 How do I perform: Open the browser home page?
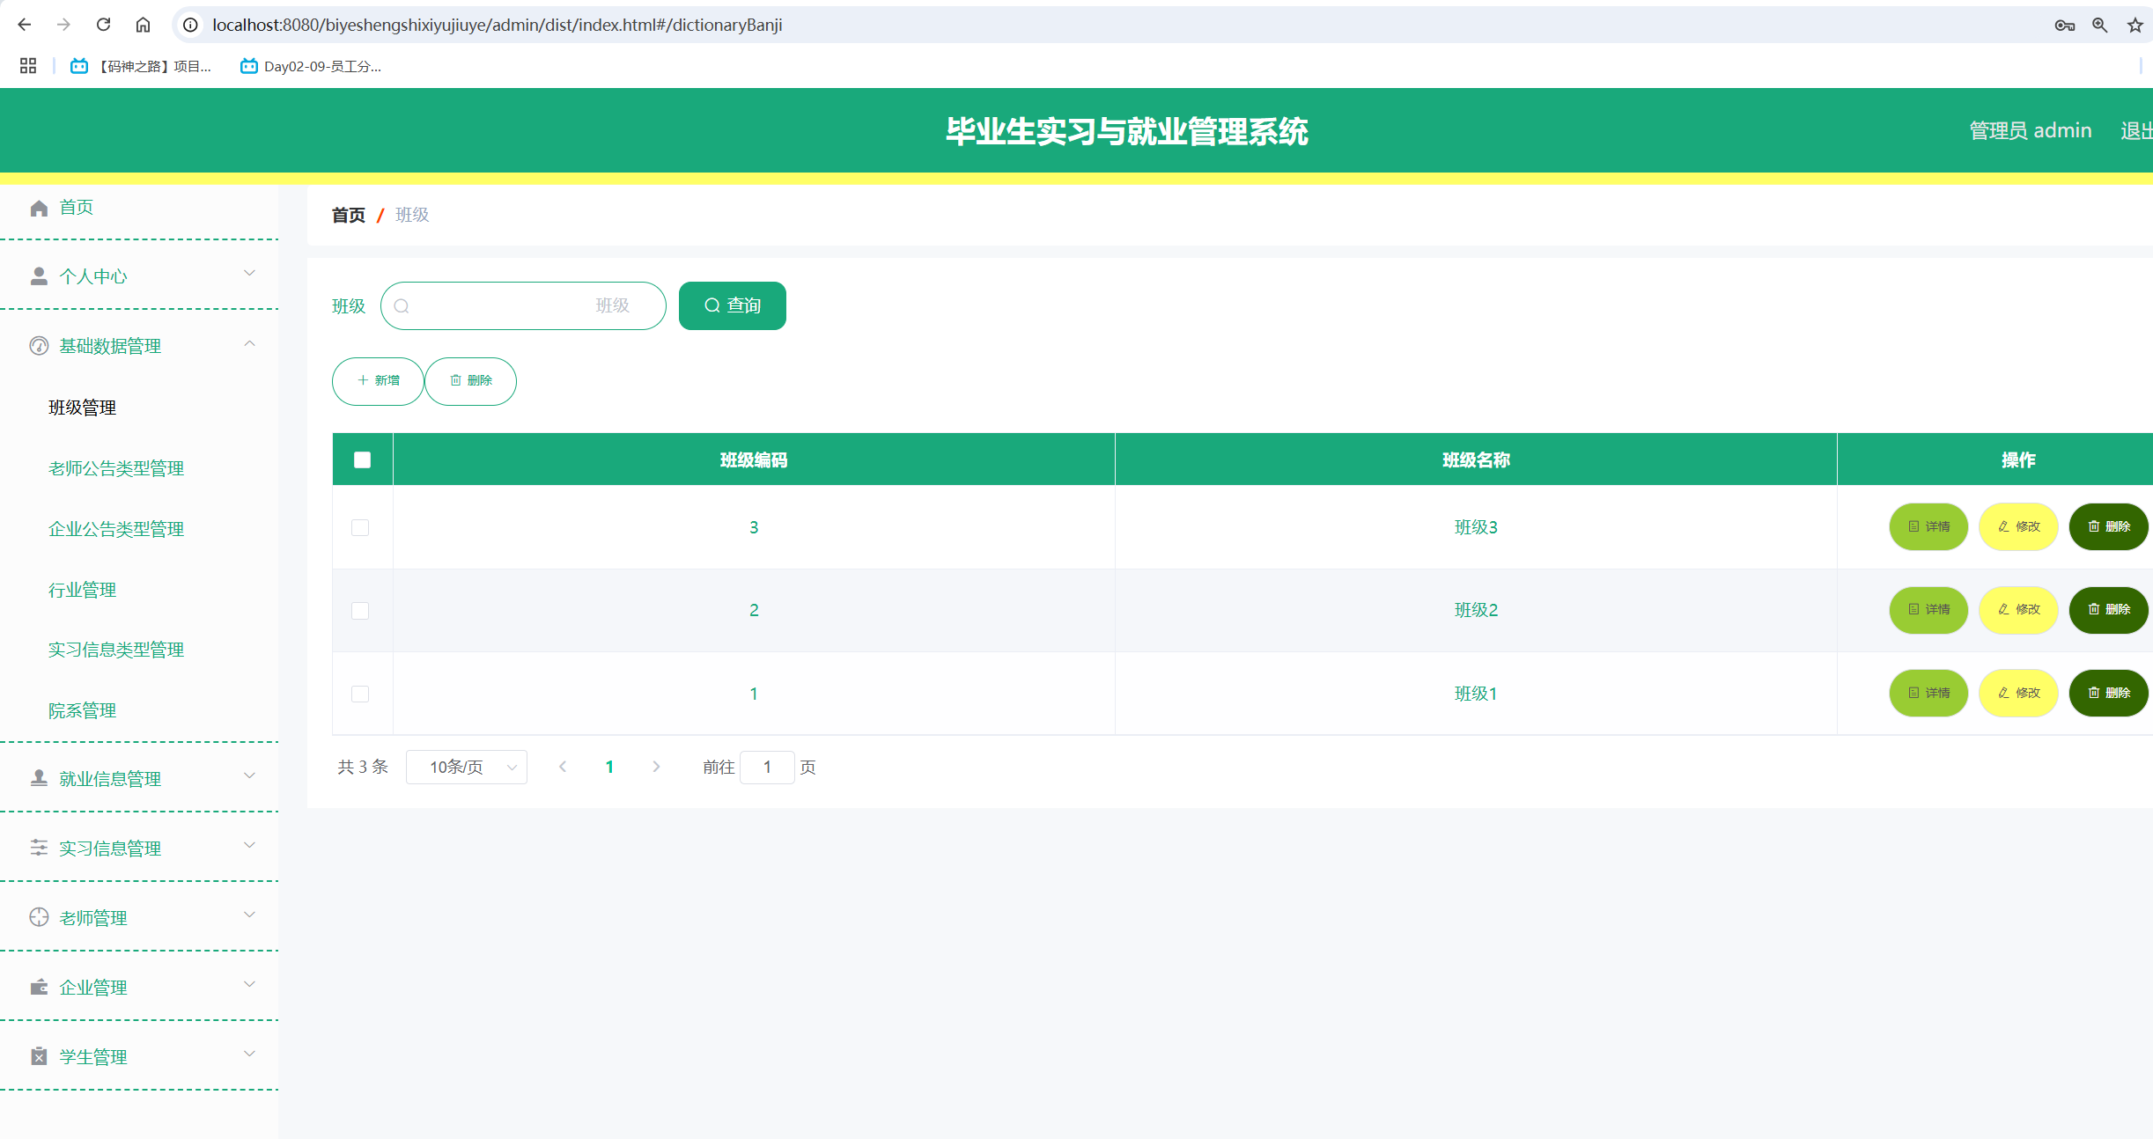point(143,25)
